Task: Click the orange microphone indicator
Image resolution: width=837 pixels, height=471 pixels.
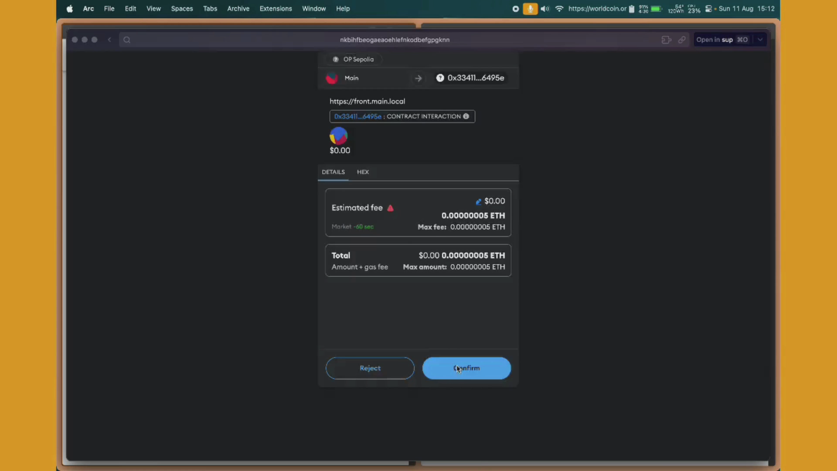Action: point(530,9)
